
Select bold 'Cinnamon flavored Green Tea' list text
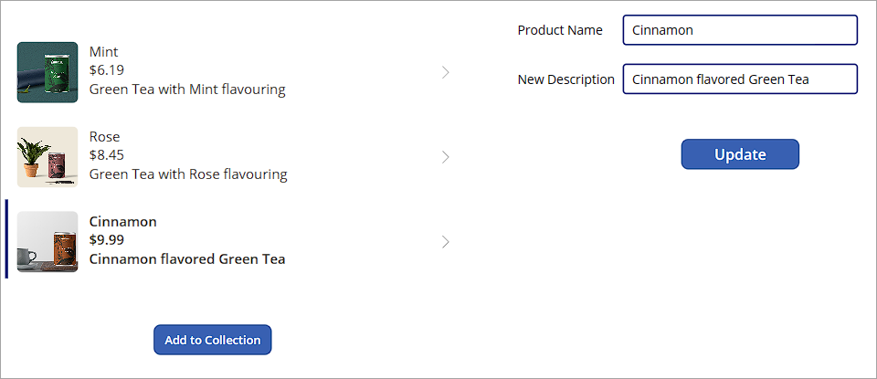tap(187, 259)
